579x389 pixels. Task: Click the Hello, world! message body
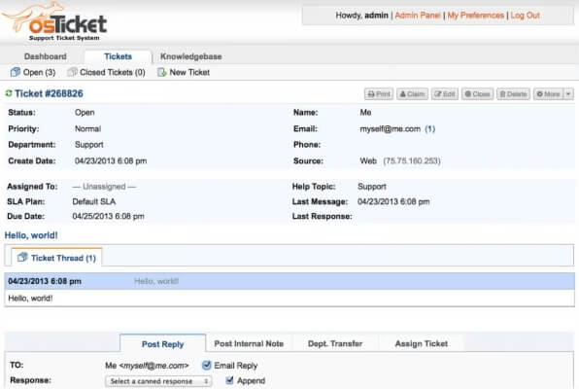(x=30, y=298)
